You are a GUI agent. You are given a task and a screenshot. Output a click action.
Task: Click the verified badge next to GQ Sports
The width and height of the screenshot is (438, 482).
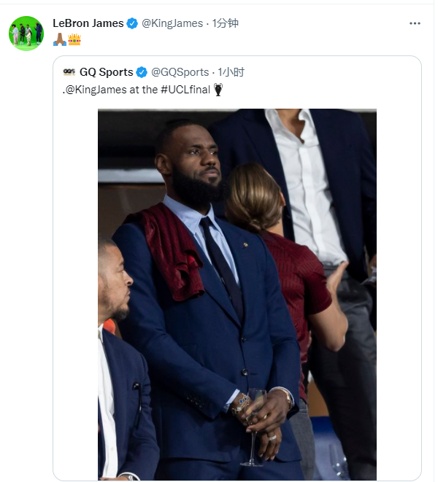[x=142, y=72]
